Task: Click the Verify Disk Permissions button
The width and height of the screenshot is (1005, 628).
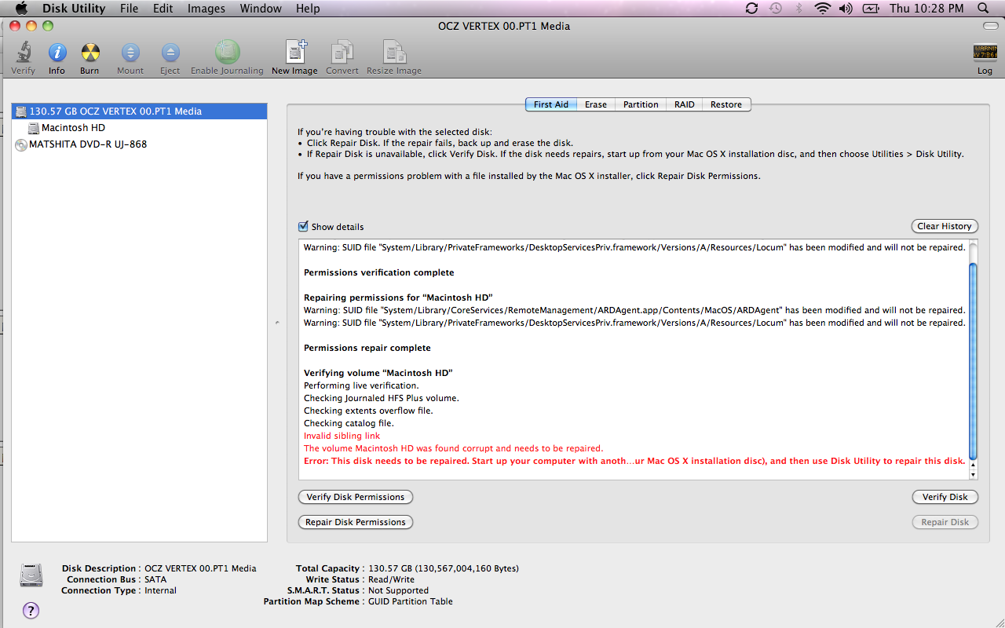Action: 356,497
